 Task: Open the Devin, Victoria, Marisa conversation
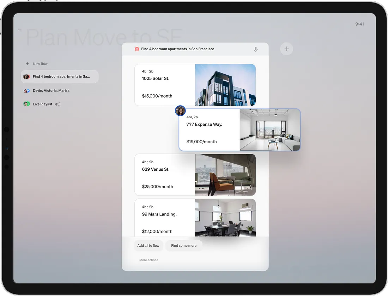[51, 91]
